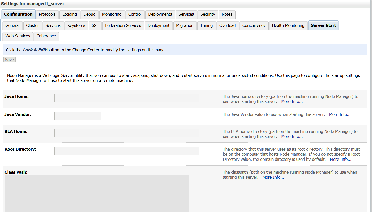Open the Notes tab
The height and width of the screenshot is (212, 372).
(x=227, y=14)
